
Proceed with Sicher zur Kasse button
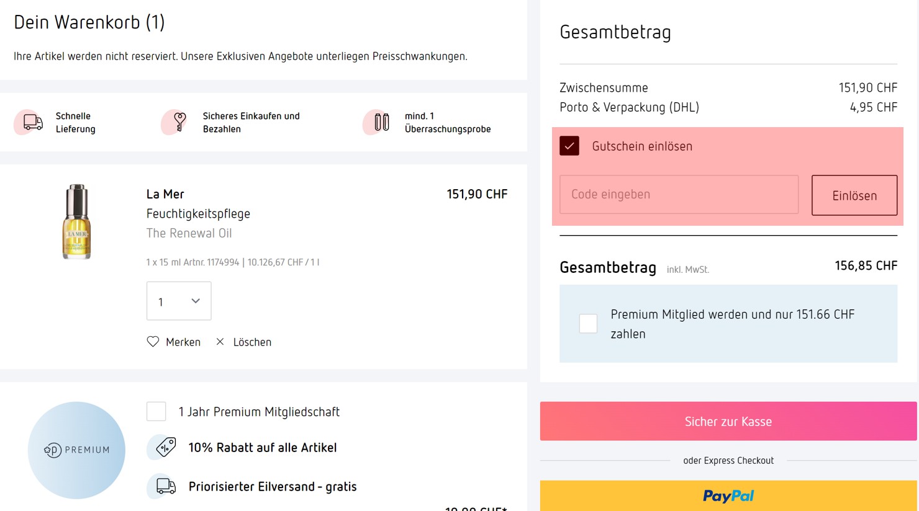(x=728, y=421)
